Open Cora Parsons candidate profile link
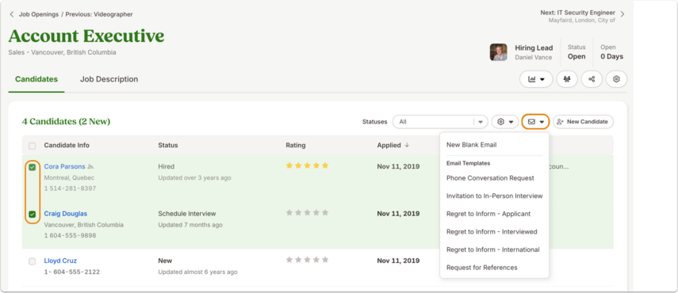The width and height of the screenshot is (678, 293). coord(64,166)
